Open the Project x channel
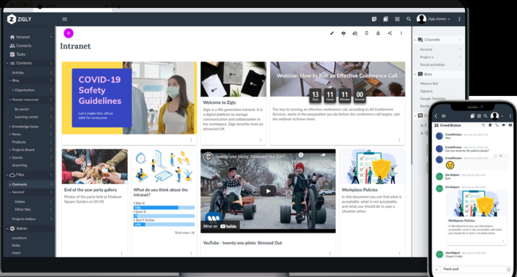 point(427,57)
